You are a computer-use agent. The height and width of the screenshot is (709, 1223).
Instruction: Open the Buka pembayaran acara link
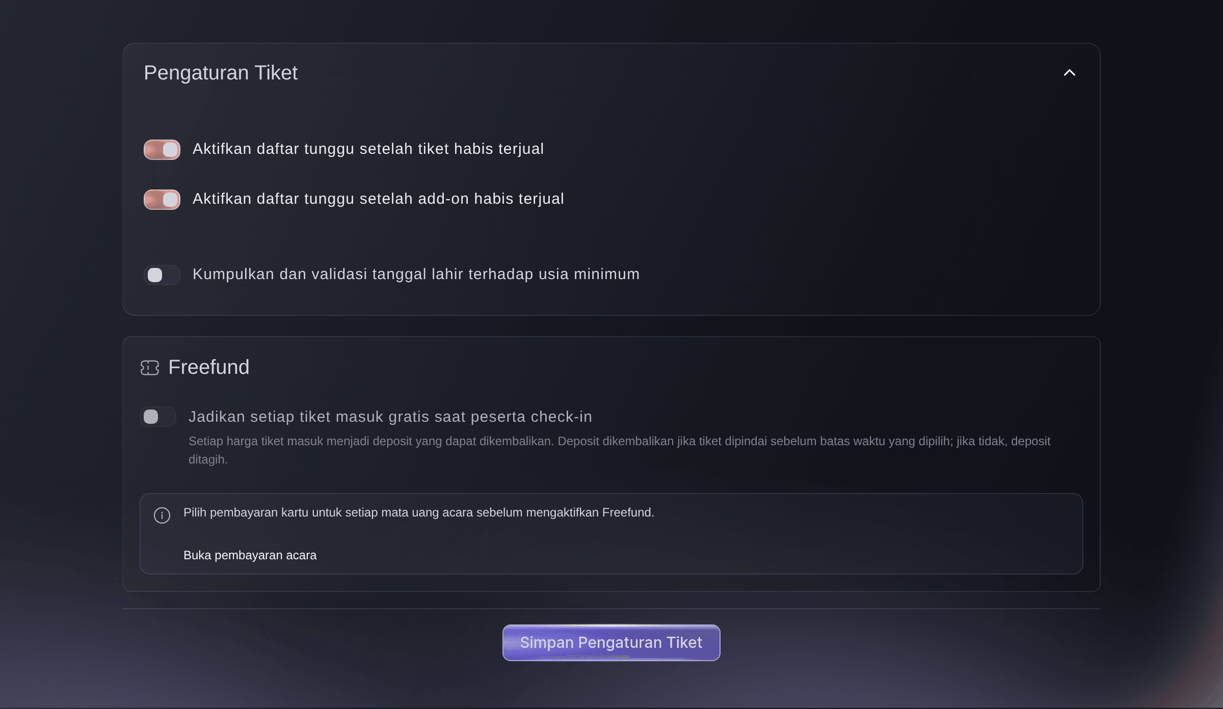[x=250, y=555]
